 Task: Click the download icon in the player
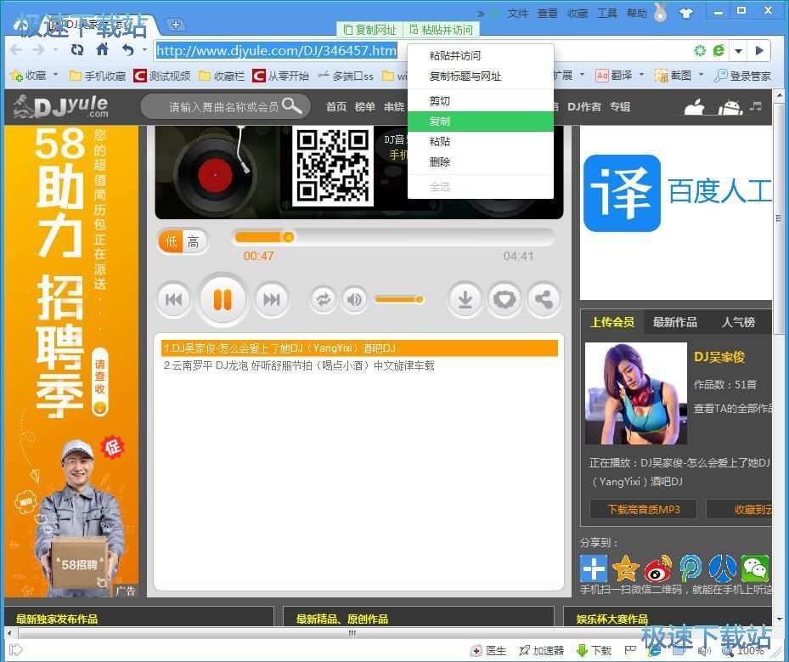coord(465,299)
